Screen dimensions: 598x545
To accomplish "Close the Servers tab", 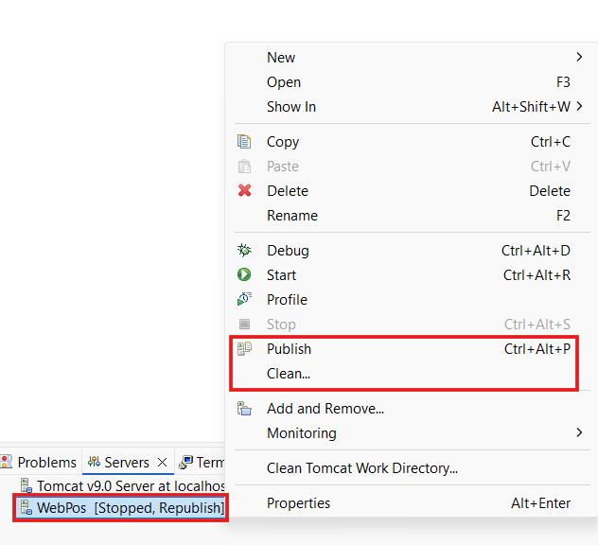I will point(162,463).
